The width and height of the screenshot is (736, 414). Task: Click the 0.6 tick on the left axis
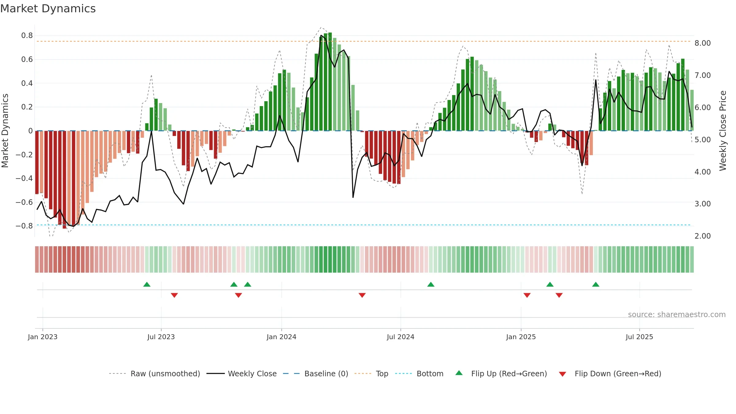(27, 59)
